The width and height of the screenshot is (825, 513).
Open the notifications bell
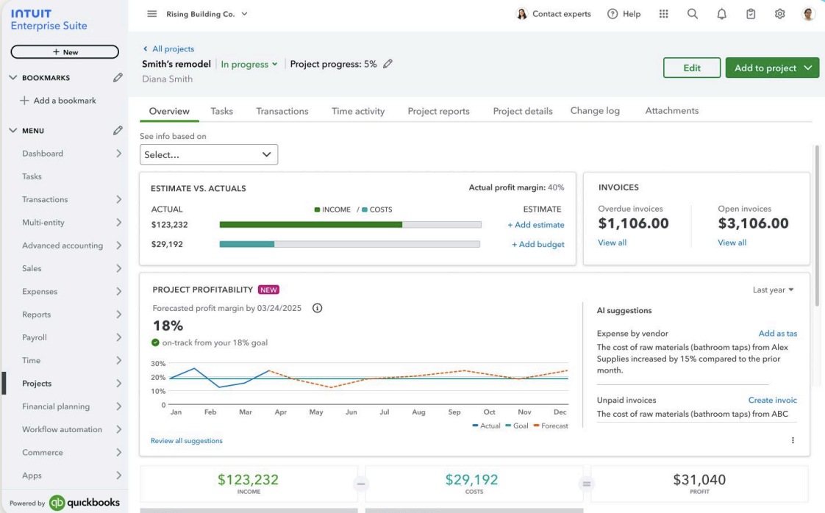[721, 14]
